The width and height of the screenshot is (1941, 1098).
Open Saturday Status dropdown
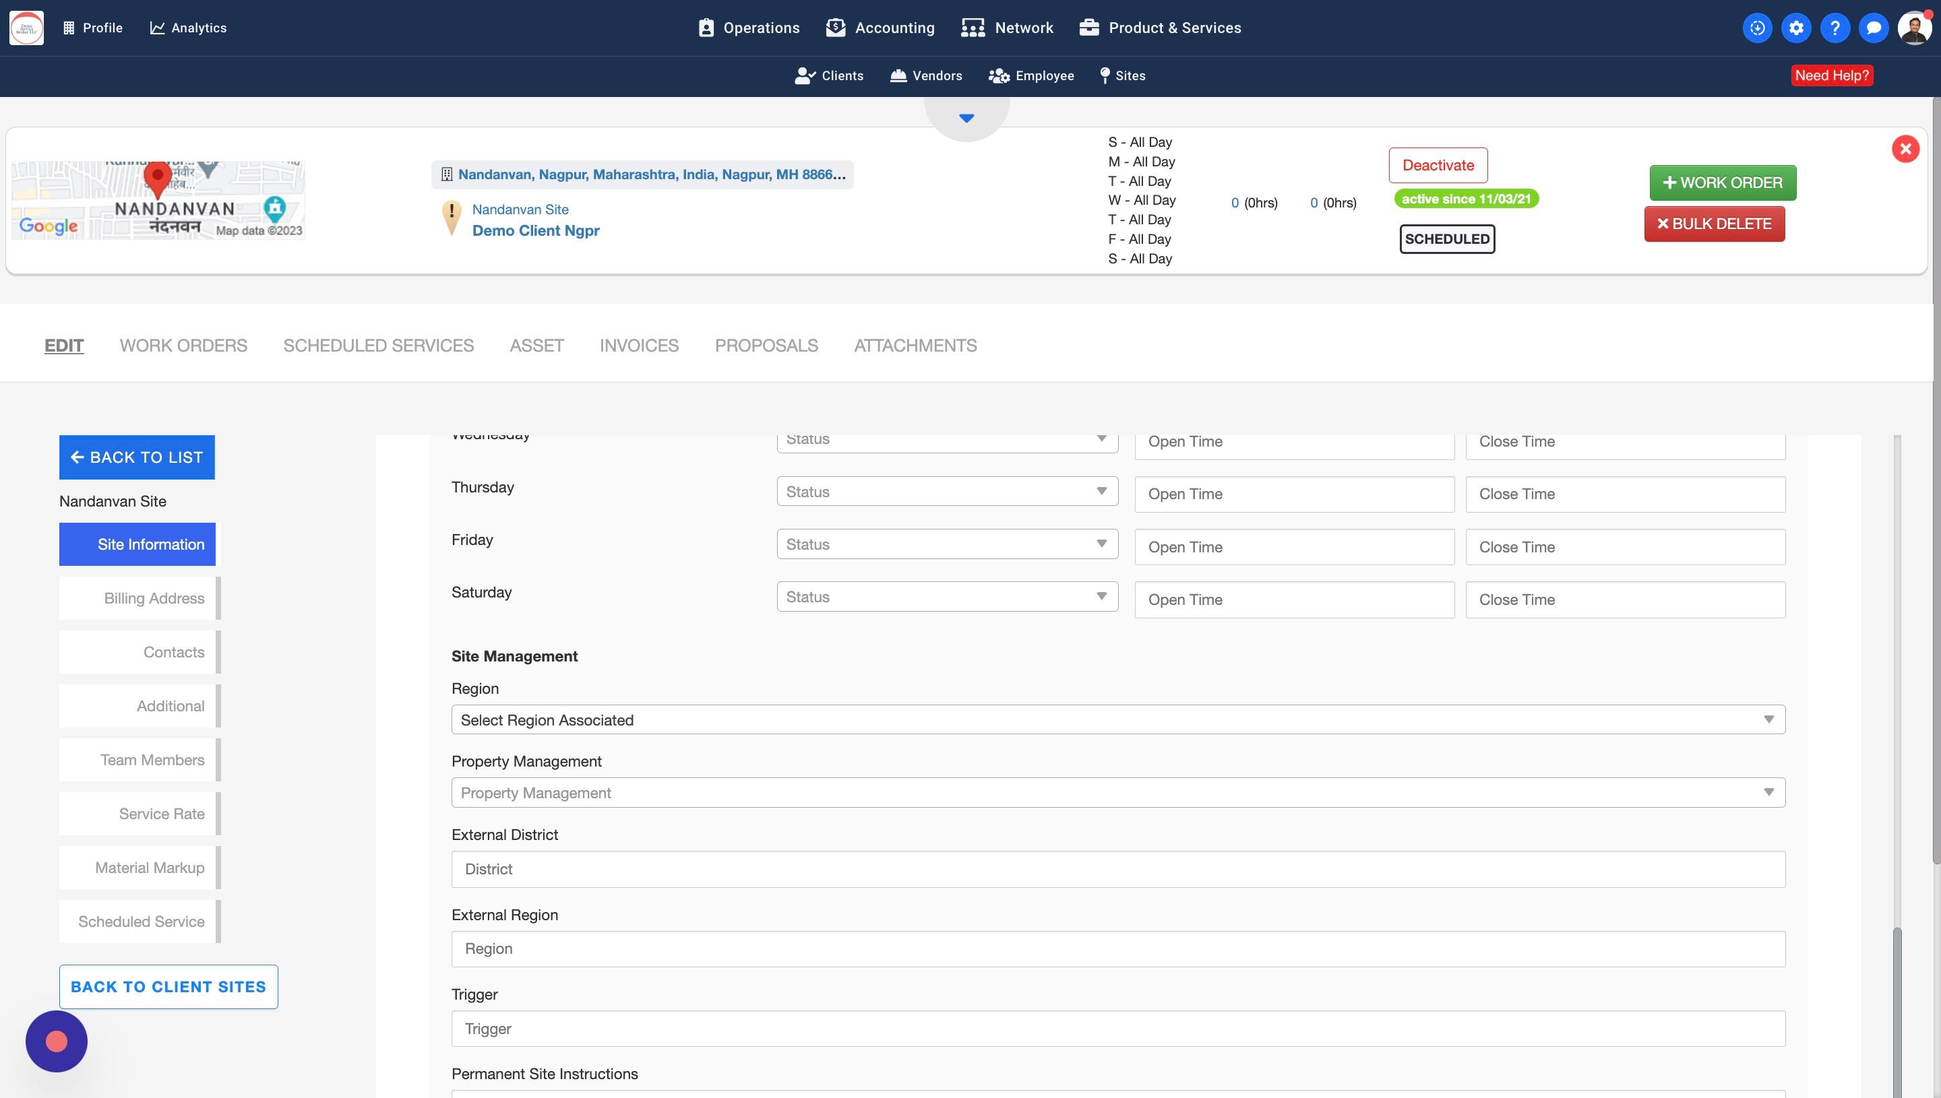coord(947,597)
